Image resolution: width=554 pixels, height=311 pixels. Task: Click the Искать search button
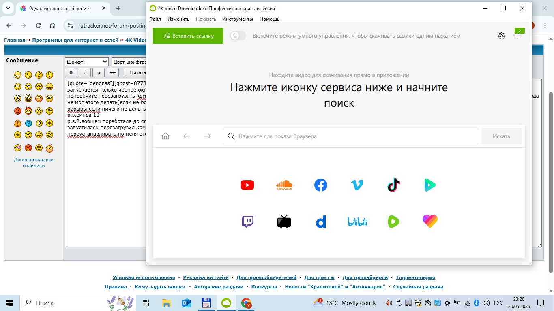(x=501, y=136)
